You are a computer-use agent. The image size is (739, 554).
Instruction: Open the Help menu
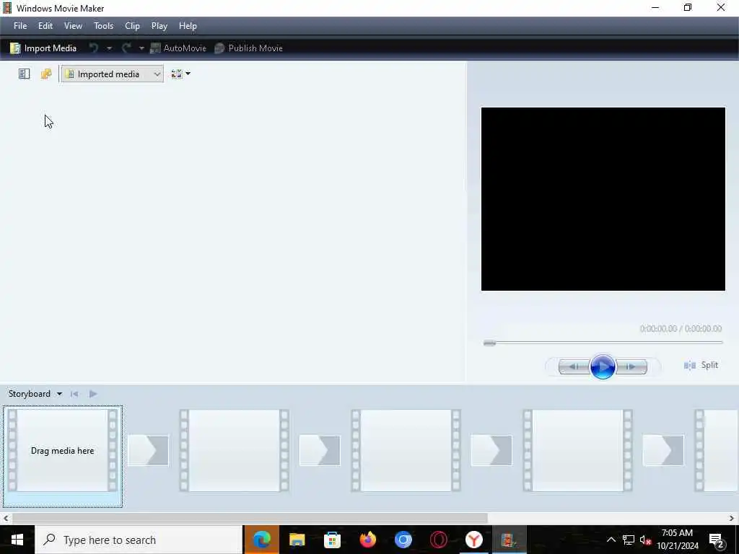point(188,26)
